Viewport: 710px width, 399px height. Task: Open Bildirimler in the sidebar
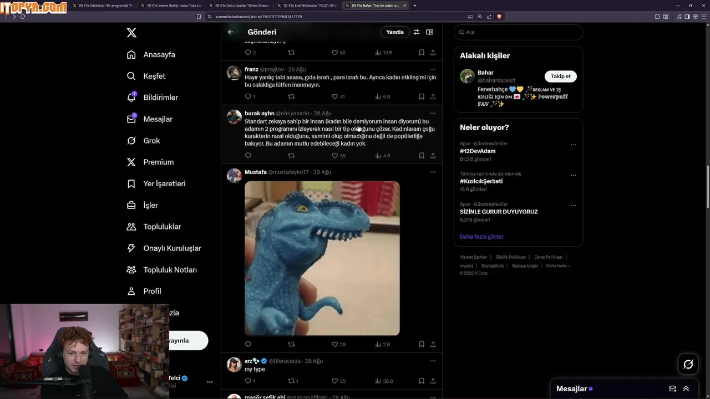pyautogui.click(x=153, y=98)
